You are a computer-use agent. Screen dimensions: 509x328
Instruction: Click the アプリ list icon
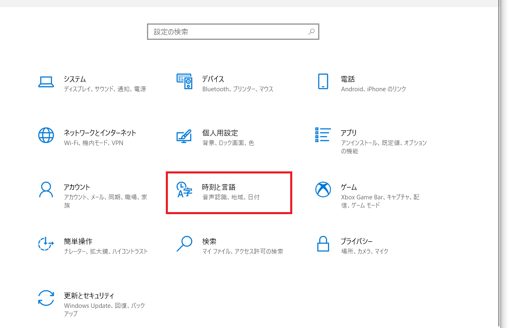323,135
